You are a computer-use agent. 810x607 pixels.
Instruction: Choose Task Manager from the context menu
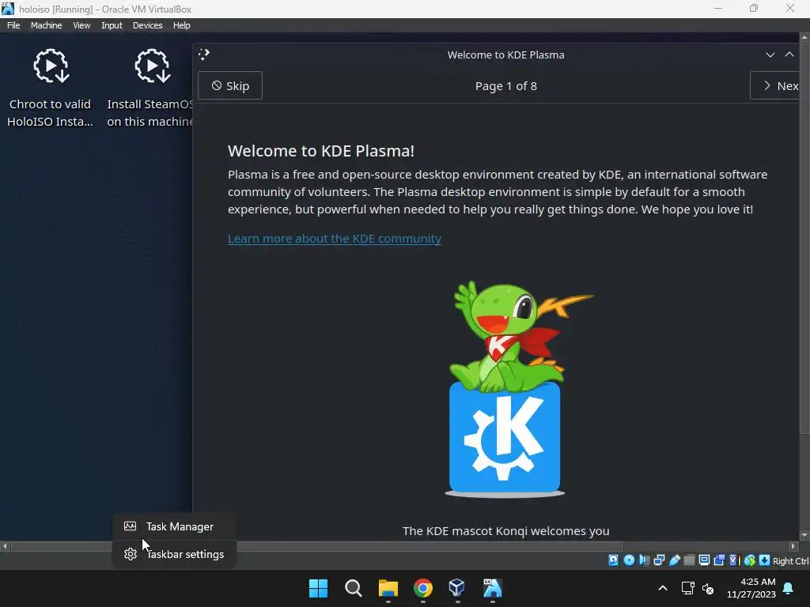[x=174, y=526]
